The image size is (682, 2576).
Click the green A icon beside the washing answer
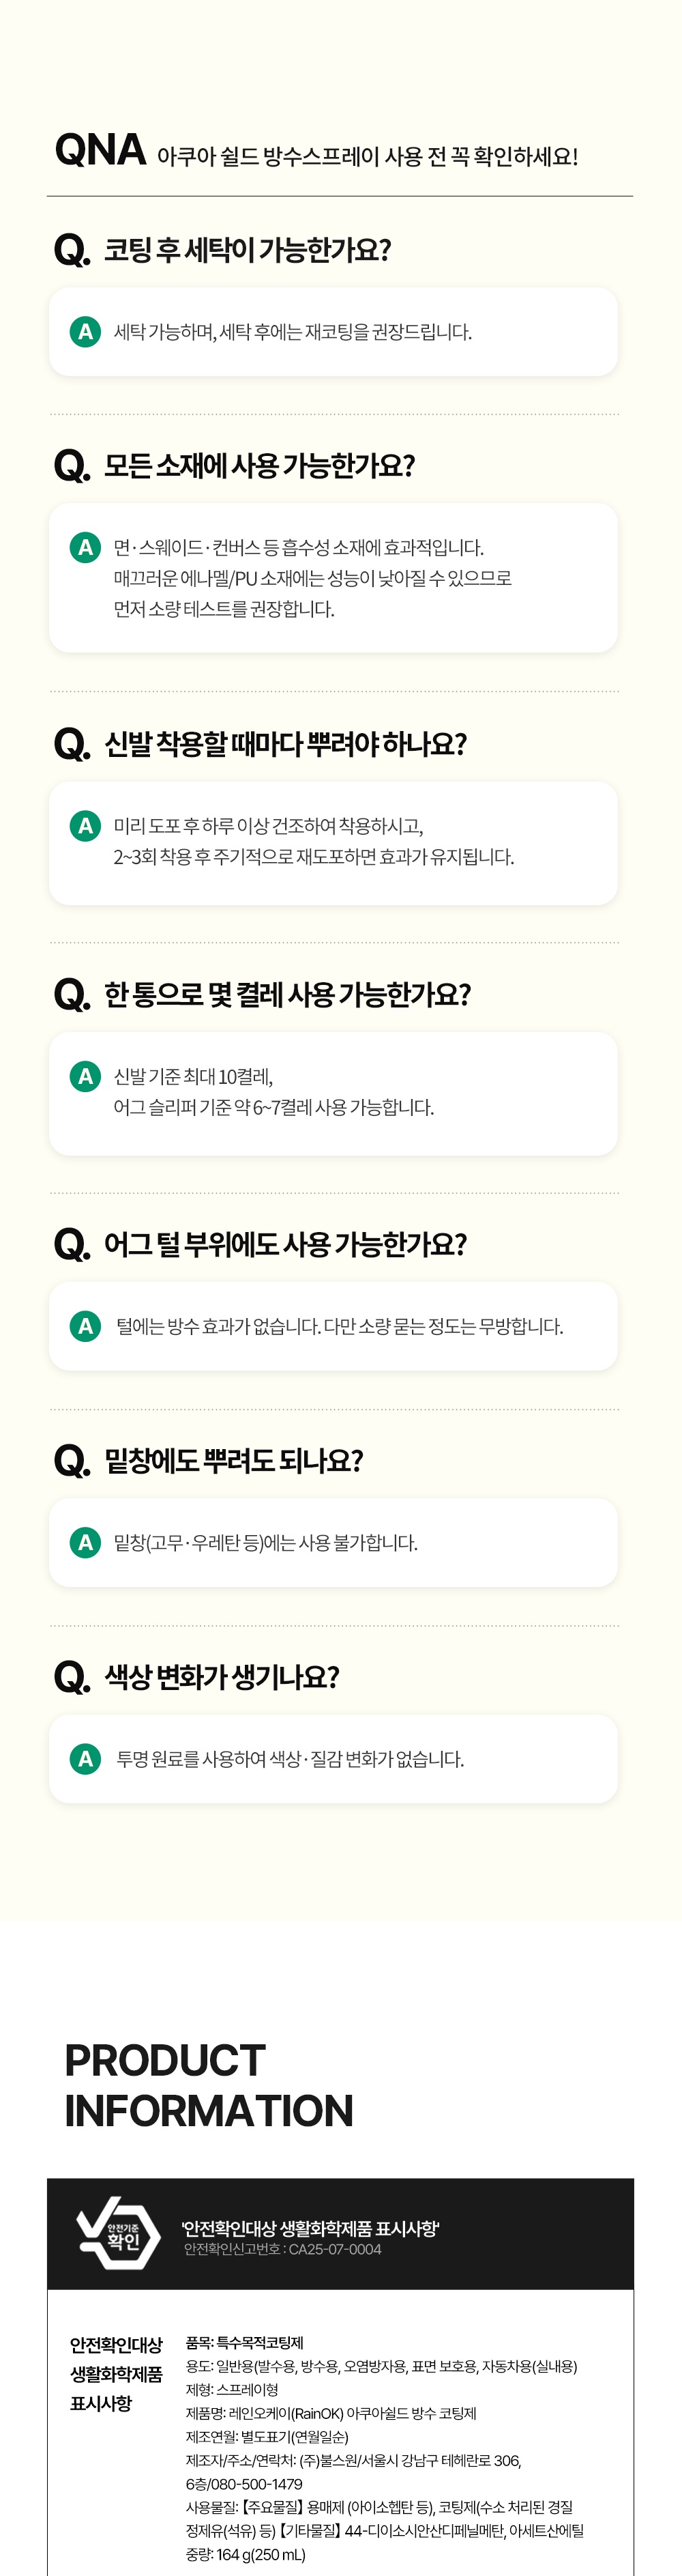85,332
